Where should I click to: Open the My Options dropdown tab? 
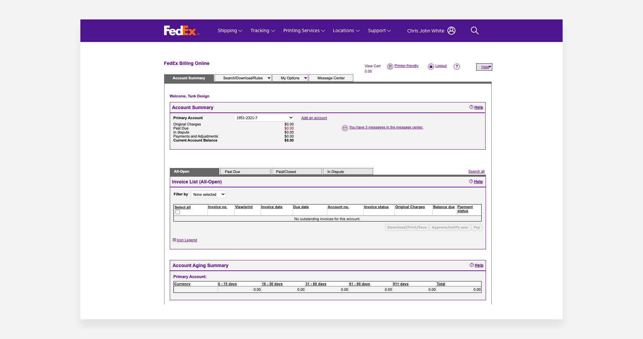pos(290,78)
